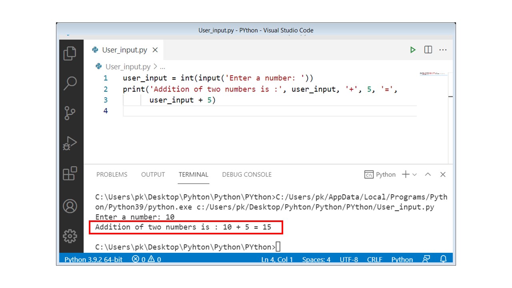
Task: Open the Run and Debug view
Action: tap(70, 143)
